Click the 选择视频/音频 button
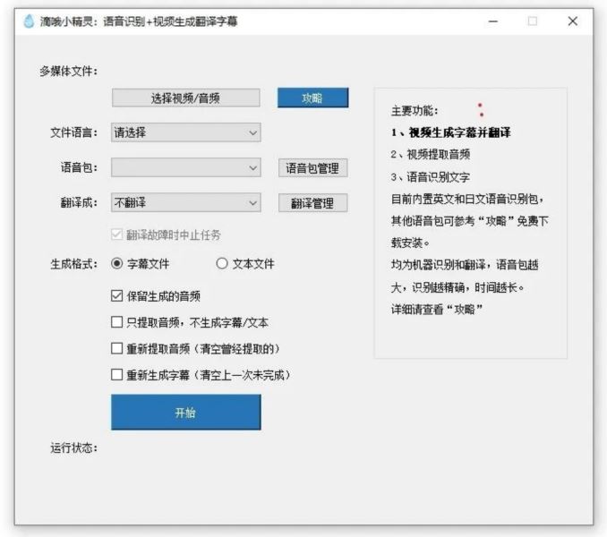This screenshot has width=607, height=537. [x=186, y=98]
